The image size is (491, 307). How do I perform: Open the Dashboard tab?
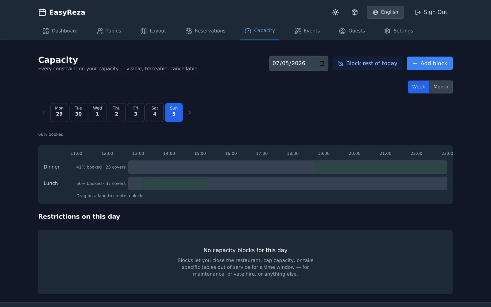pos(60,31)
